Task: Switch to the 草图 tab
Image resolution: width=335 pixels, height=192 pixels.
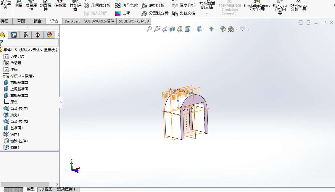Action: pos(21,21)
